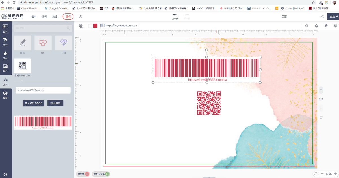Reload the browser page
Image resolution: width=339 pixels, height=178 pixels.
[14, 2]
